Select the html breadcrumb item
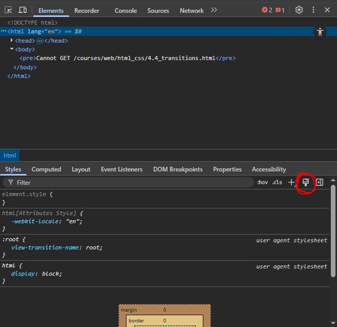 click(x=10, y=156)
